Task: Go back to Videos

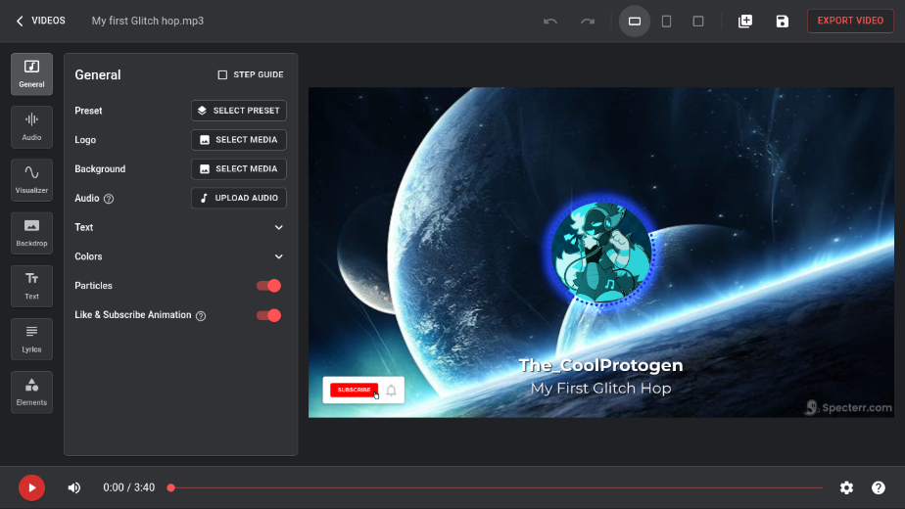Action: (40, 21)
